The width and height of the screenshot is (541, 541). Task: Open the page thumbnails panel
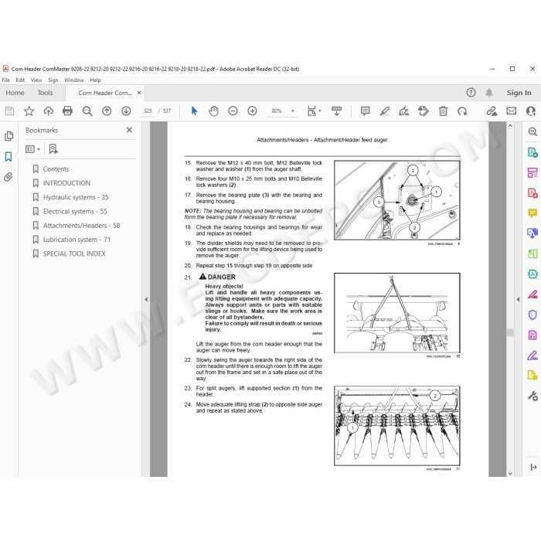pos(9,136)
